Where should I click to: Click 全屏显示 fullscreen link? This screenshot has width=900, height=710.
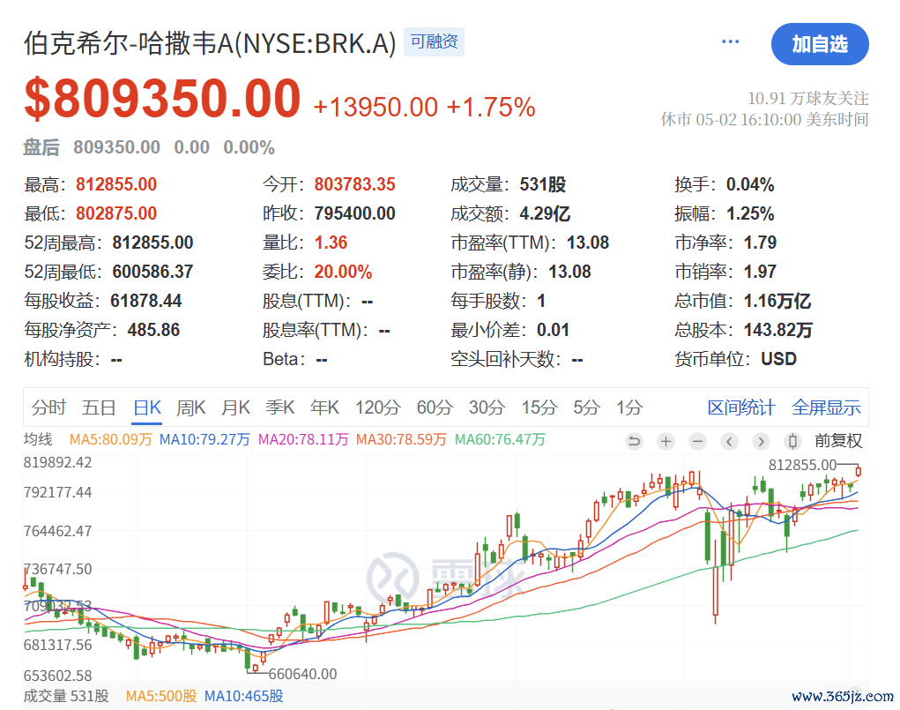(826, 407)
